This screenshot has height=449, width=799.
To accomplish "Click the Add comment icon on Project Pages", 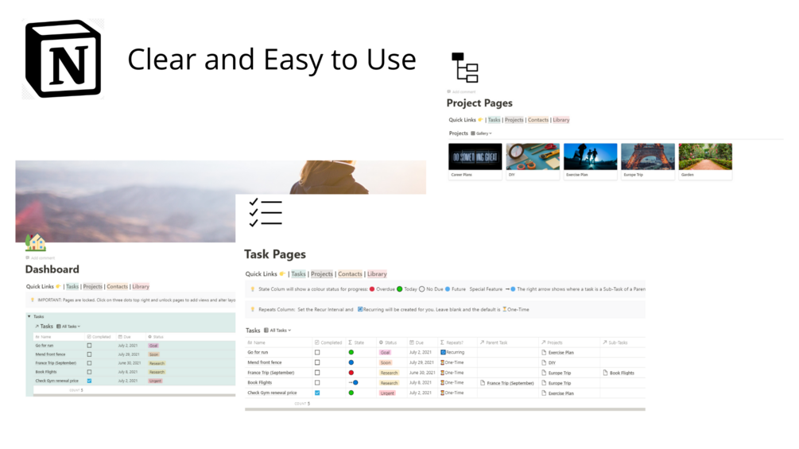I will tap(449, 91).
